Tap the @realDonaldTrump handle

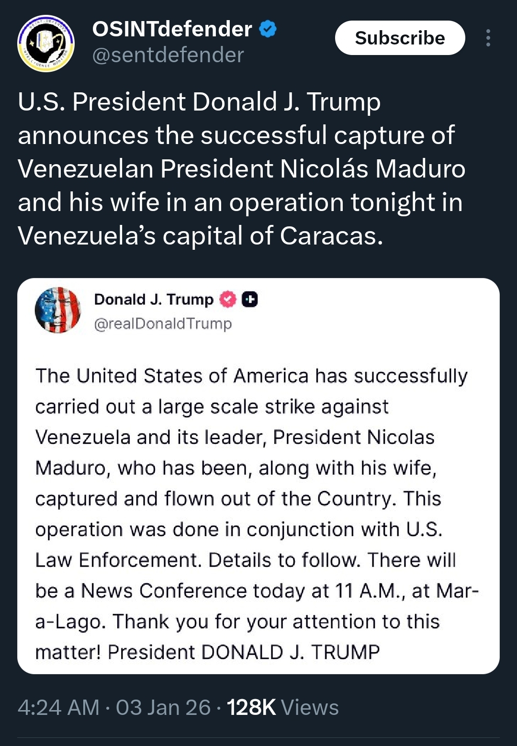click(x=163, y=324)
